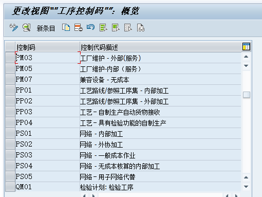The height and width of the screenshot is (197, 262).
Task: Click the PS02 control key cell
Action: 48,144
